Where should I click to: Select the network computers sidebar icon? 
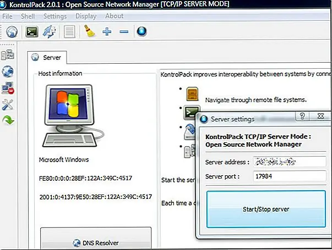tap(8, 55)
